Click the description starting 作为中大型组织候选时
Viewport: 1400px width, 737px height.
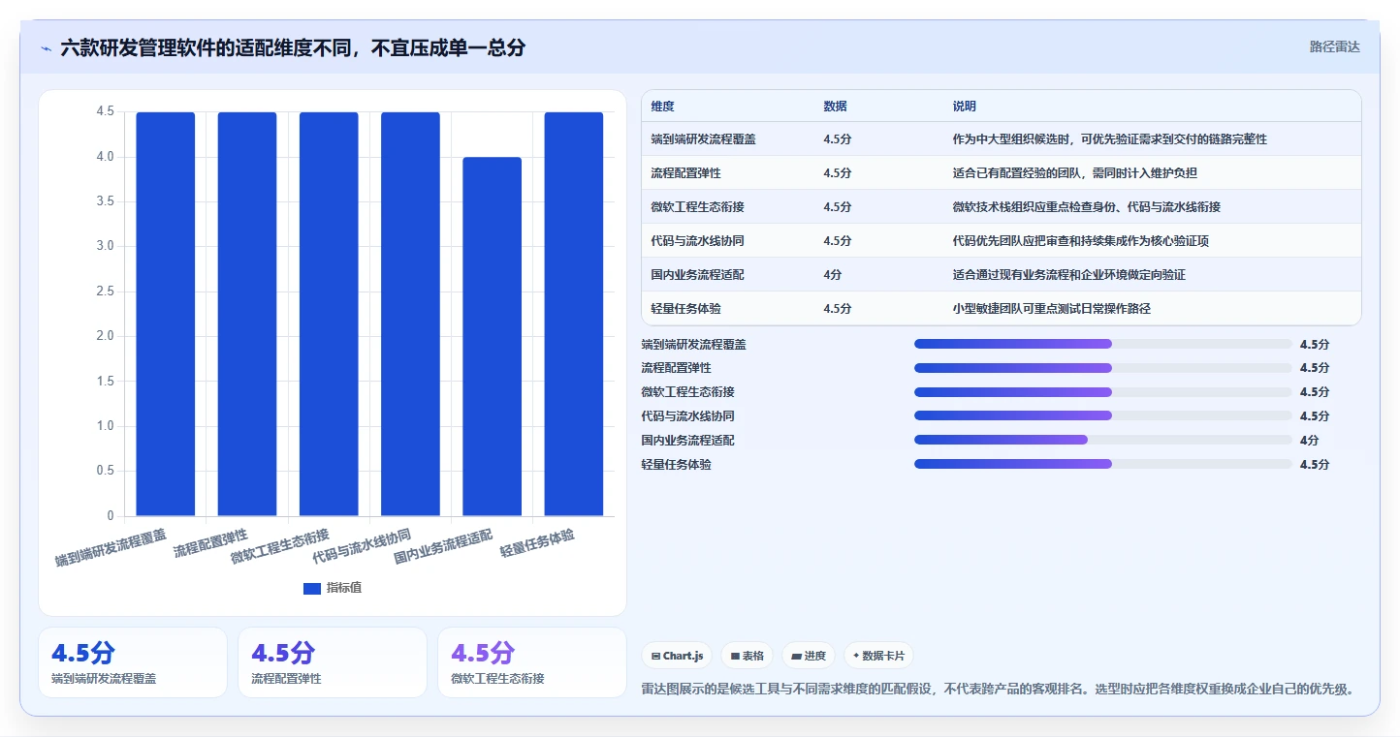1110,139
